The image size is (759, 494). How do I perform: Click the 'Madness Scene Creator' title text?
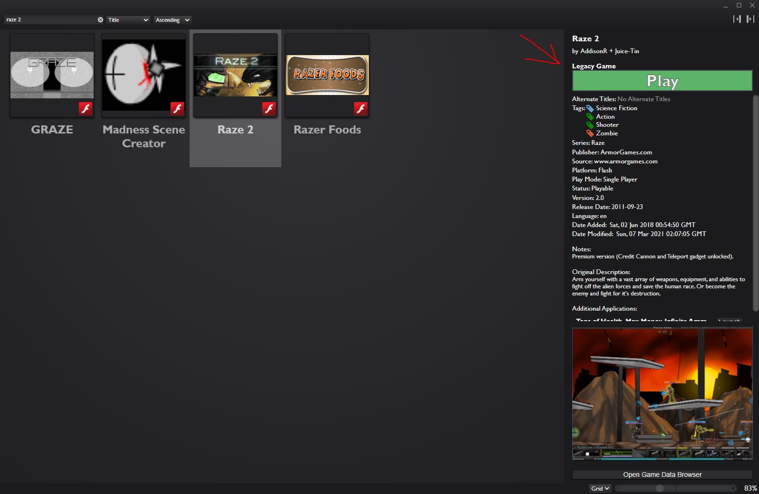point(144,136)
